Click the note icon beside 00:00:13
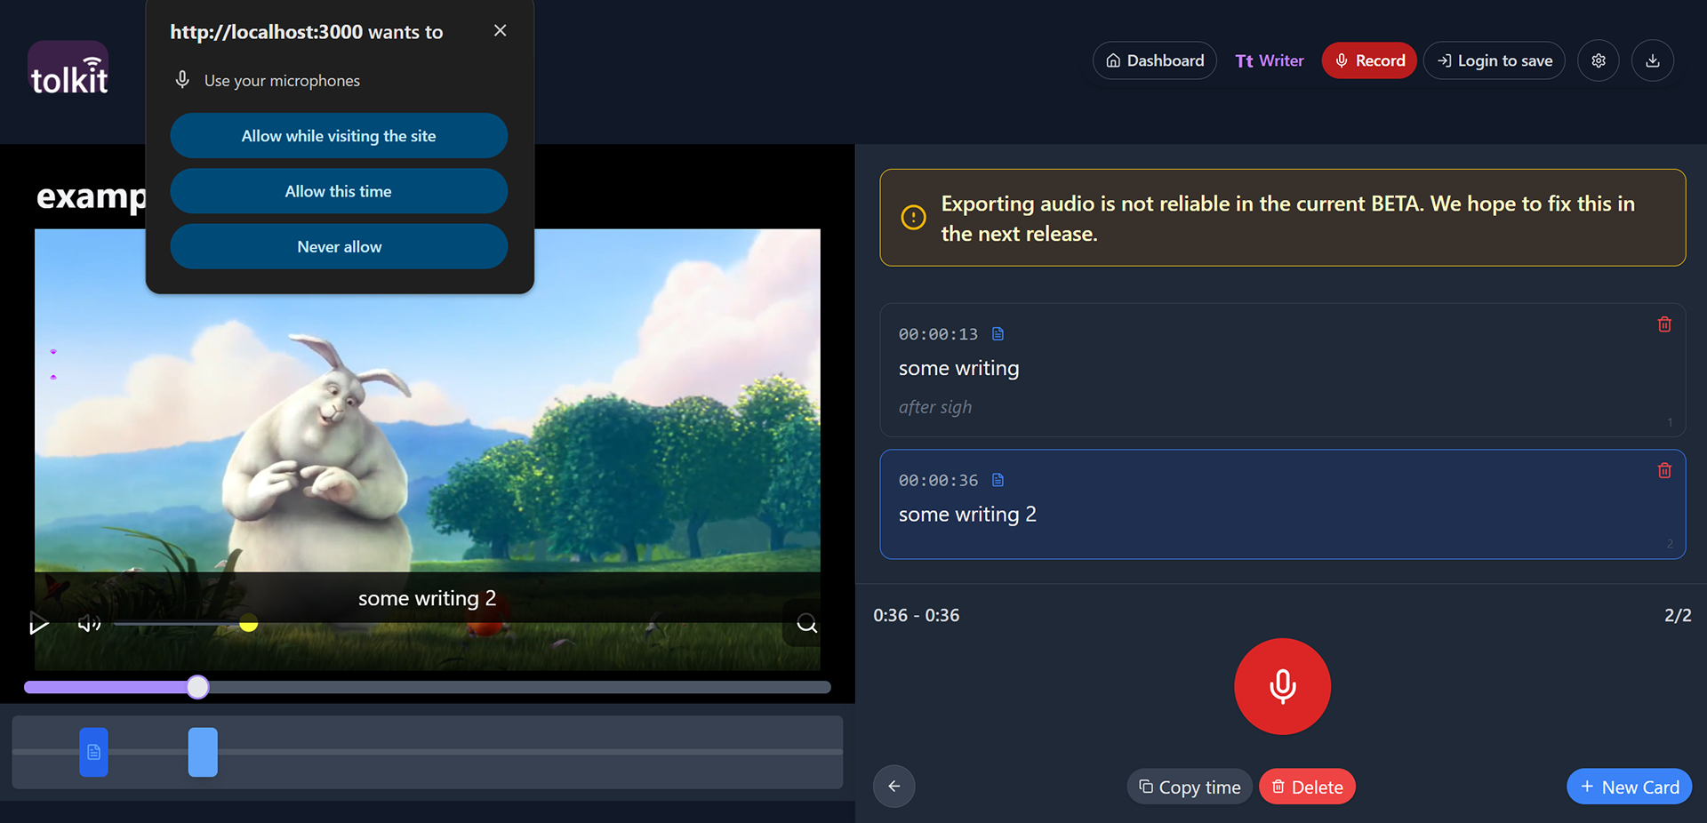Screen dimensions: 1707x823 tap(998, 334)
